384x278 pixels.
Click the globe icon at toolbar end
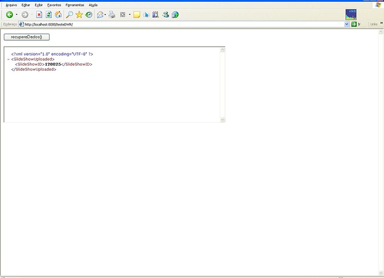tap(175, 14)
